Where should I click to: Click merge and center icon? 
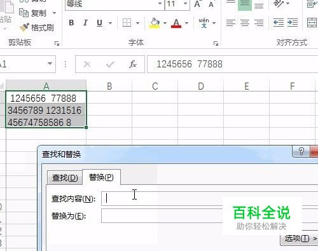312,22
